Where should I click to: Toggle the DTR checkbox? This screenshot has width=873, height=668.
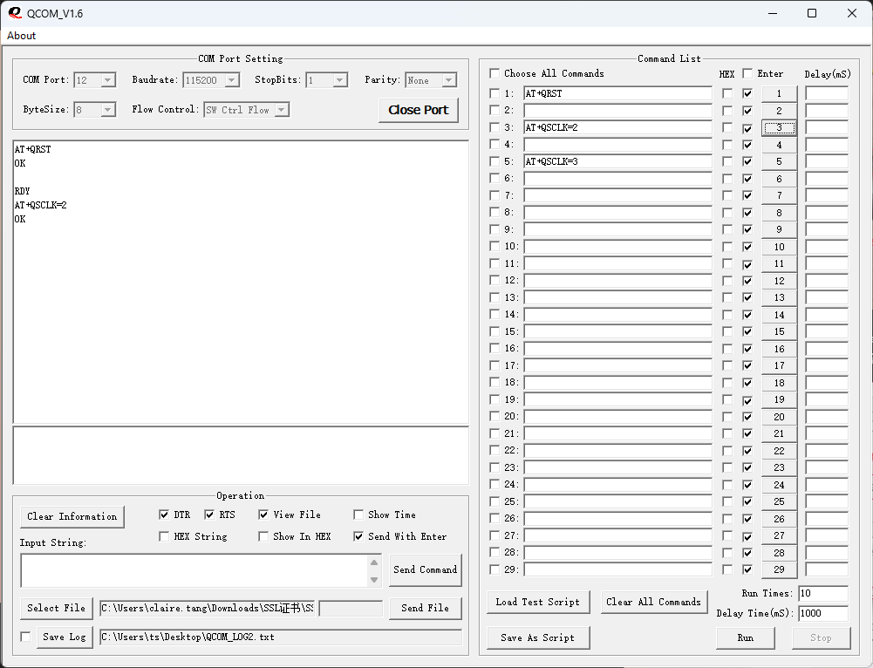click(x=164, y=515)
